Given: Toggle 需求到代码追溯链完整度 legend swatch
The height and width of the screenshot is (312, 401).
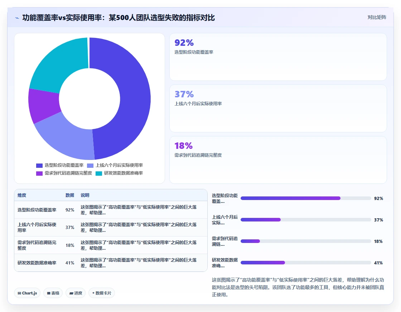Looking at the screenshot, I should (x=39, y=174).
